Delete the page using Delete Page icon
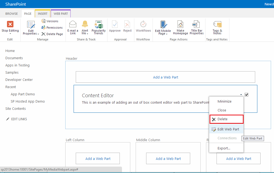 pyautogui.click(x=52, y=34)
